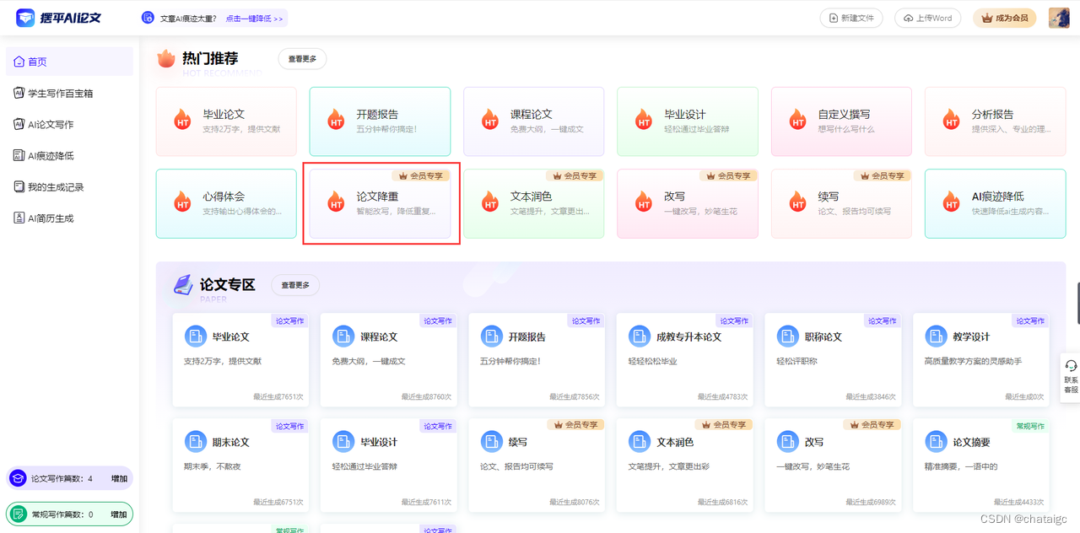Viewport: 1080px width, 533px height.
Task: Click document icon on 论文专区 文本润色 card
Action: [640, 442]
